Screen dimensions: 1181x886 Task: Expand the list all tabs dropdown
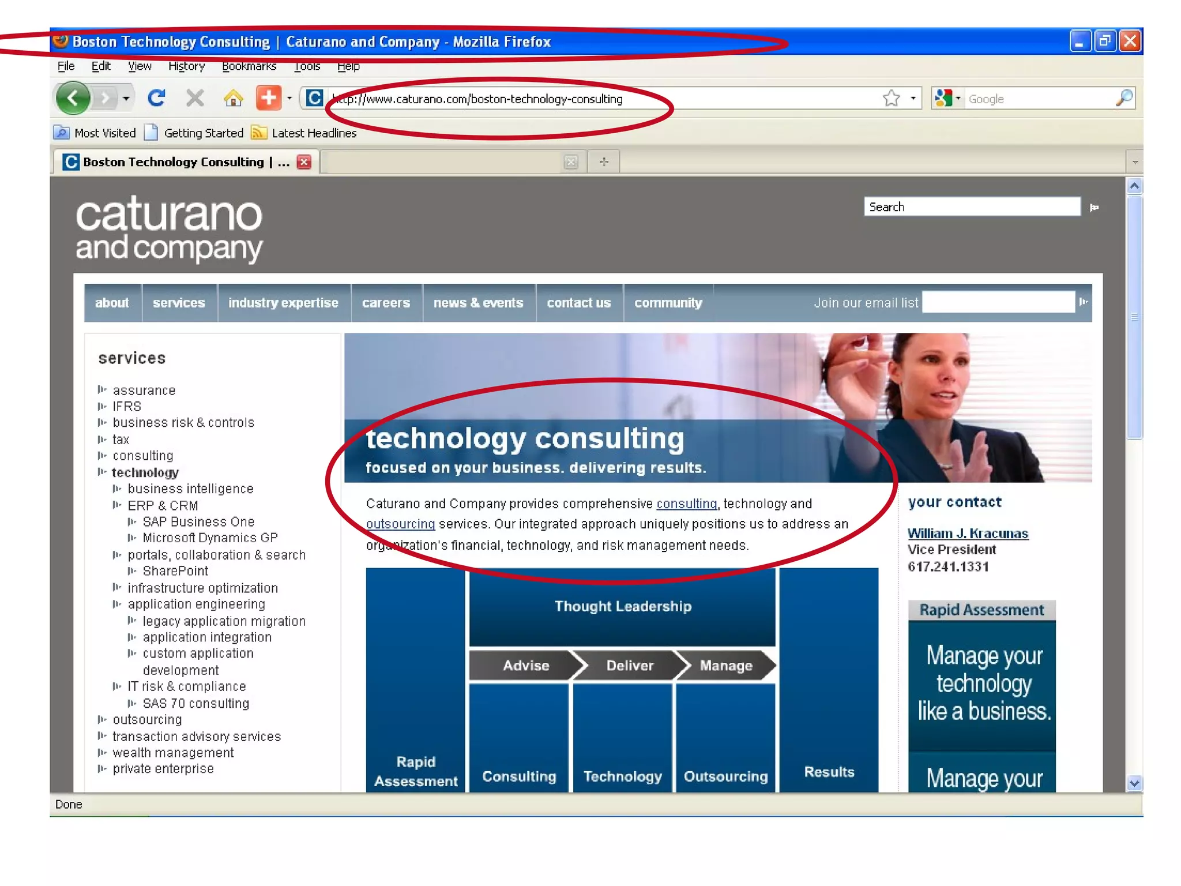tap(1134, 162)
